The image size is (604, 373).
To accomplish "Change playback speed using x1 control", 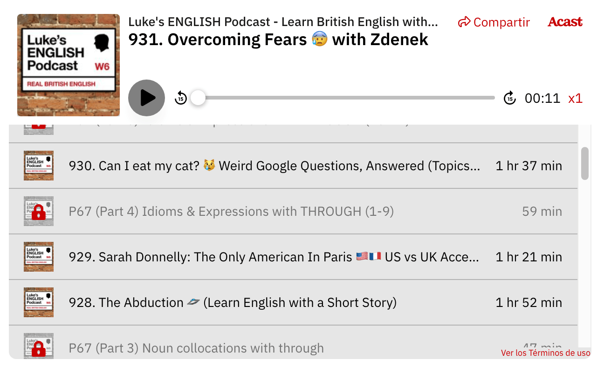I will pos(575,98).
